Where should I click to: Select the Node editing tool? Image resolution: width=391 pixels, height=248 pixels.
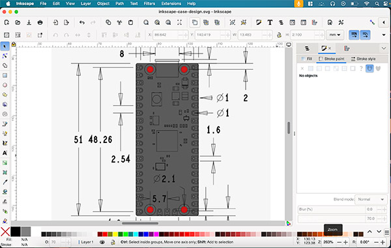[5, 56]
